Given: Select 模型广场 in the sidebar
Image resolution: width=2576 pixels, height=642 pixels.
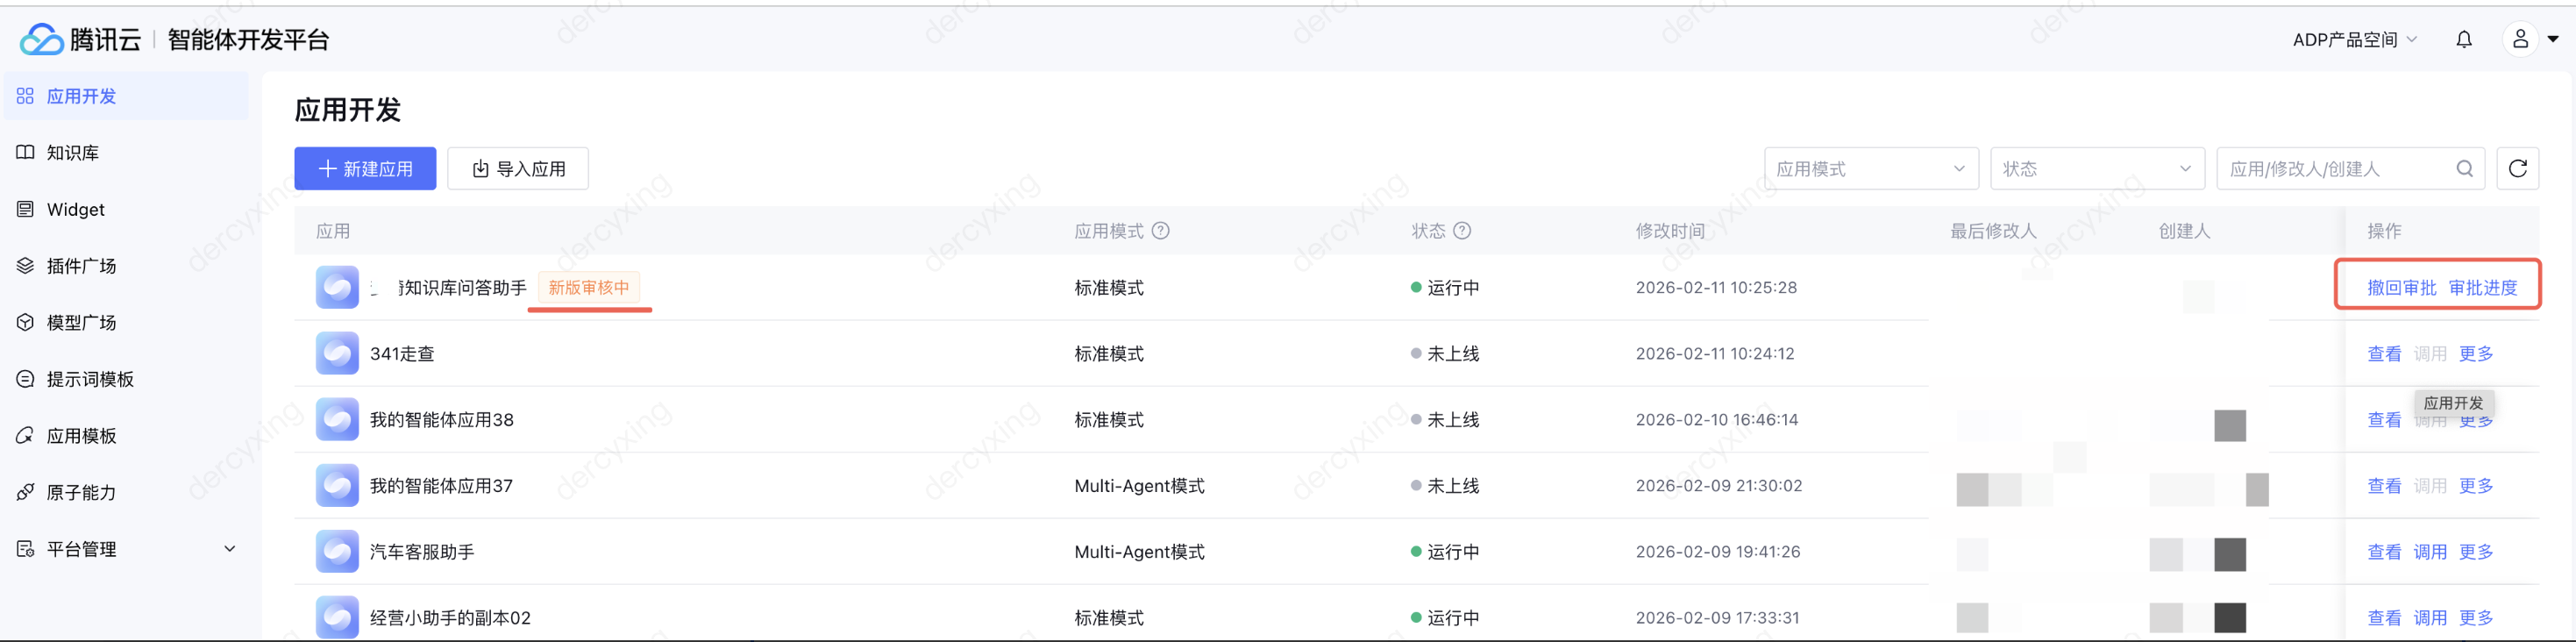Looking at the screenshot, I should click(81, 323).
